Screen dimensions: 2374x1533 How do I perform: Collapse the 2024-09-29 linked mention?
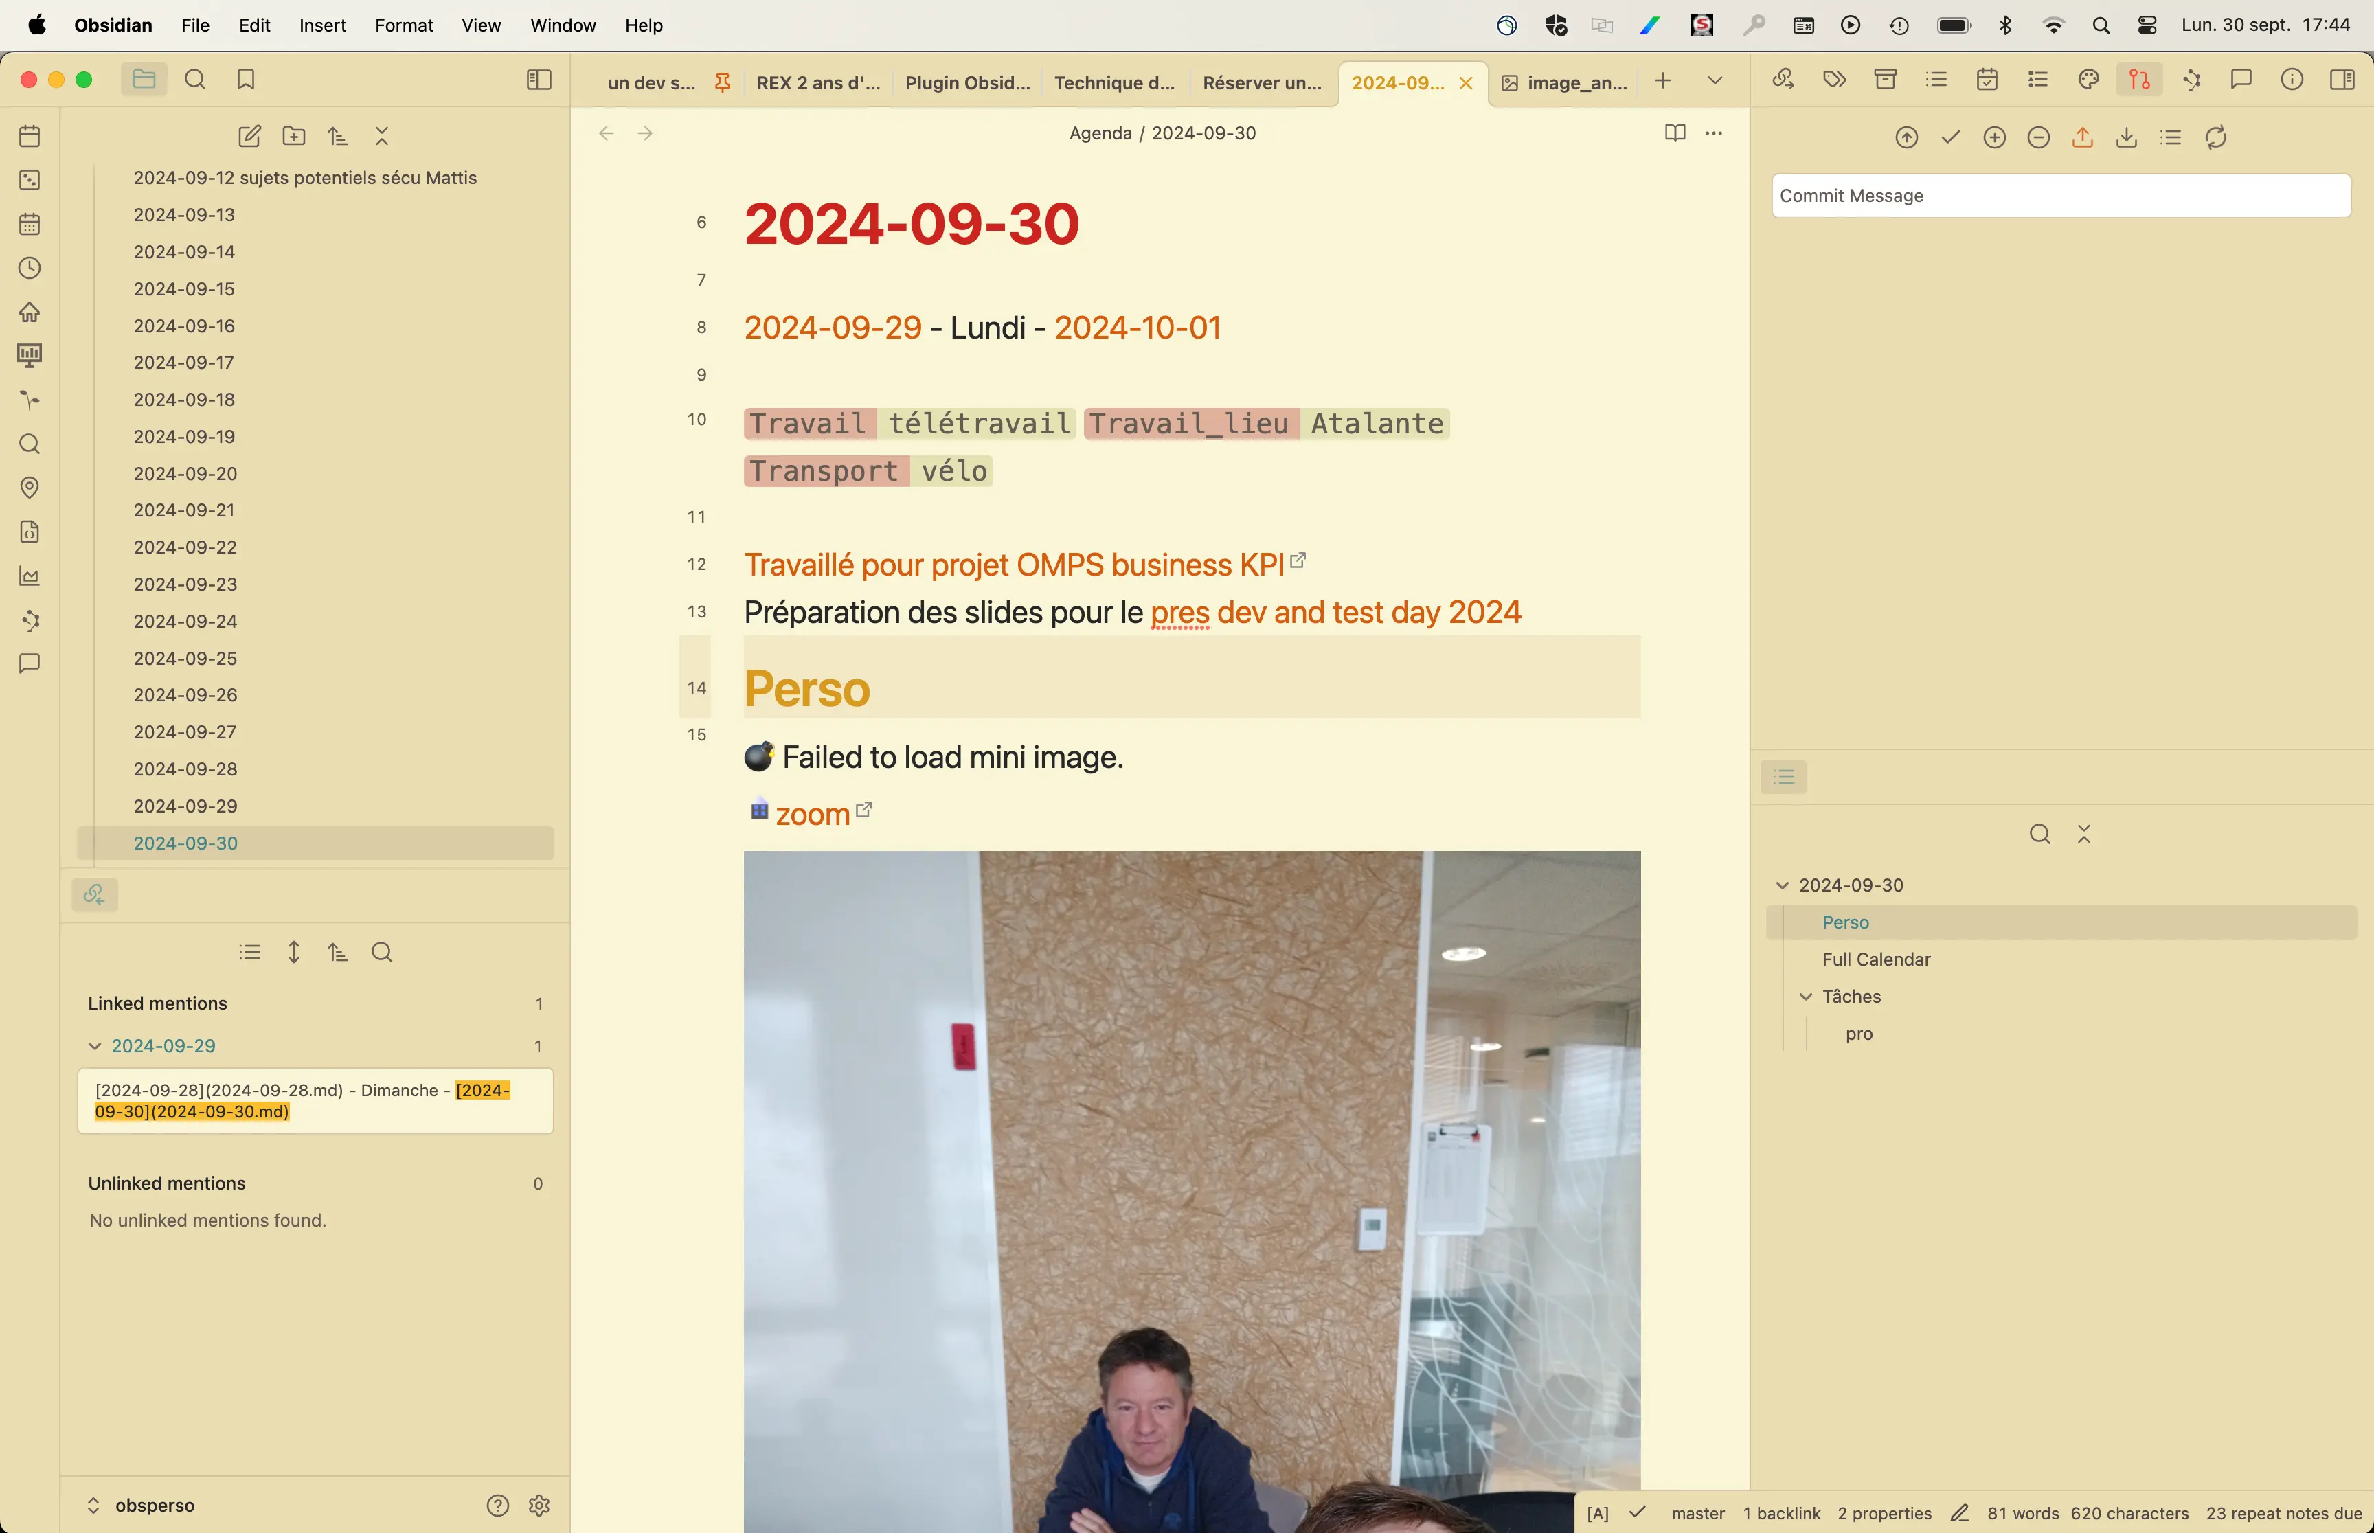coord(95,1046)
